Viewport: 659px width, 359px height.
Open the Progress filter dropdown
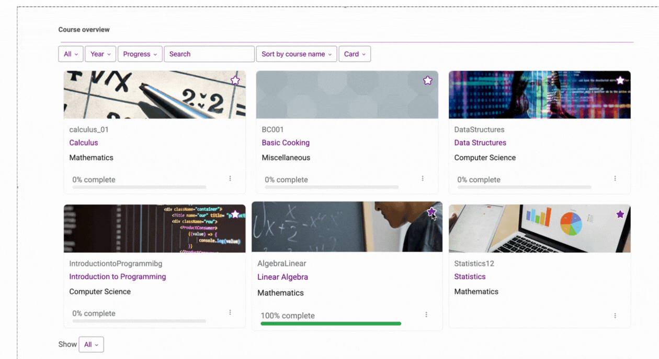click(x=140, y=54)
